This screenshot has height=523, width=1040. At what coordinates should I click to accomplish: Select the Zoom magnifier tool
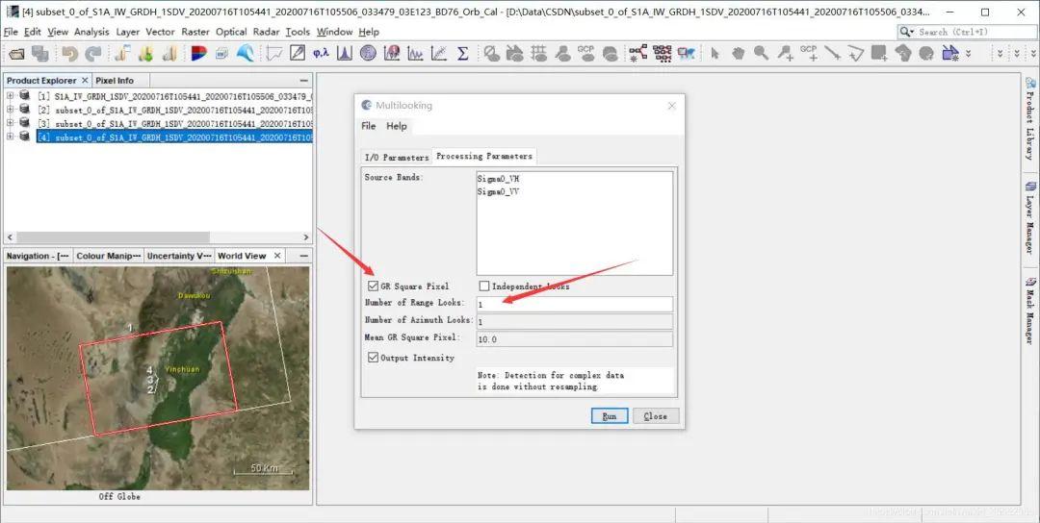pyautogui.click(x=761, y=54)
